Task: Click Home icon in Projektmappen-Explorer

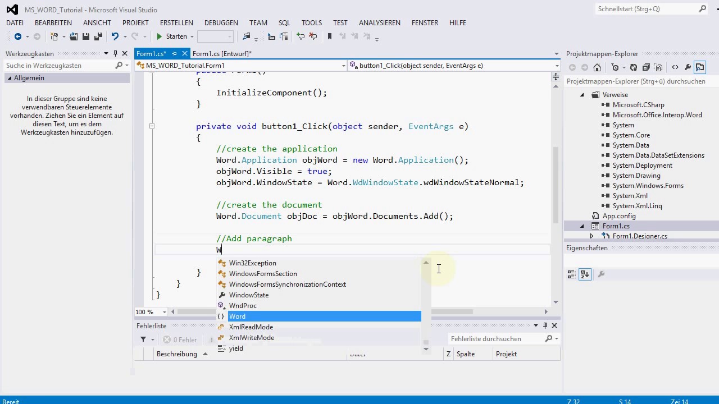Action: coord(597,67)
